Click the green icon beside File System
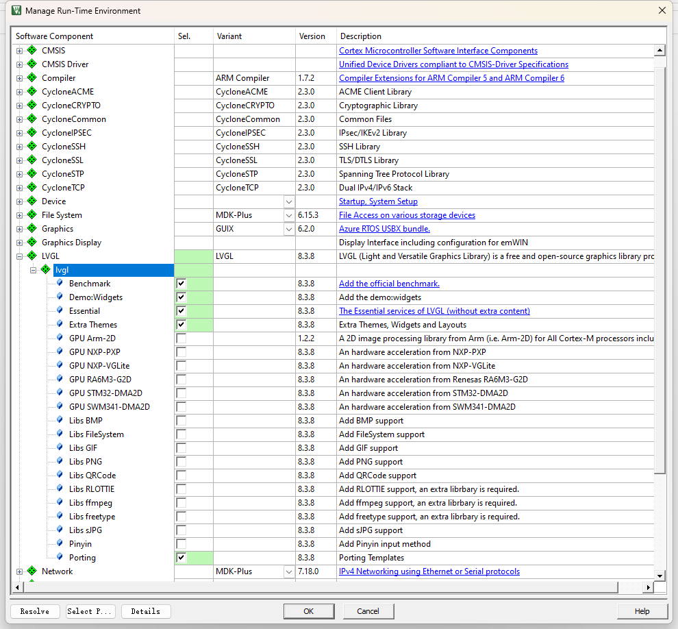The height and width of the screenshot is (629, 678). (x=32, y=214)
